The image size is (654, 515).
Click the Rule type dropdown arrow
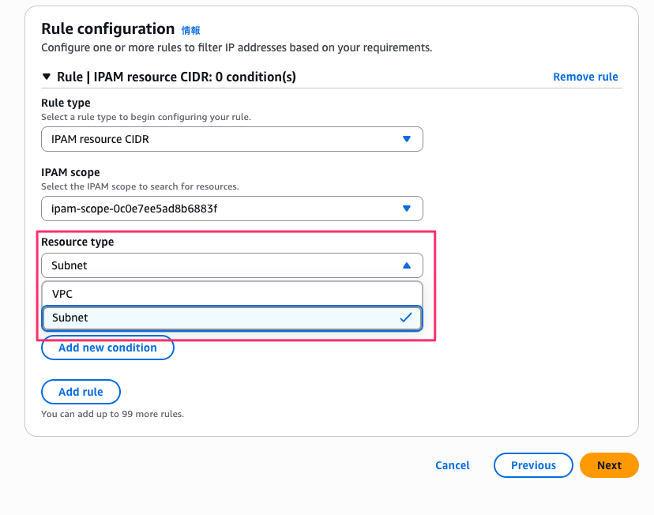(407, 139)
